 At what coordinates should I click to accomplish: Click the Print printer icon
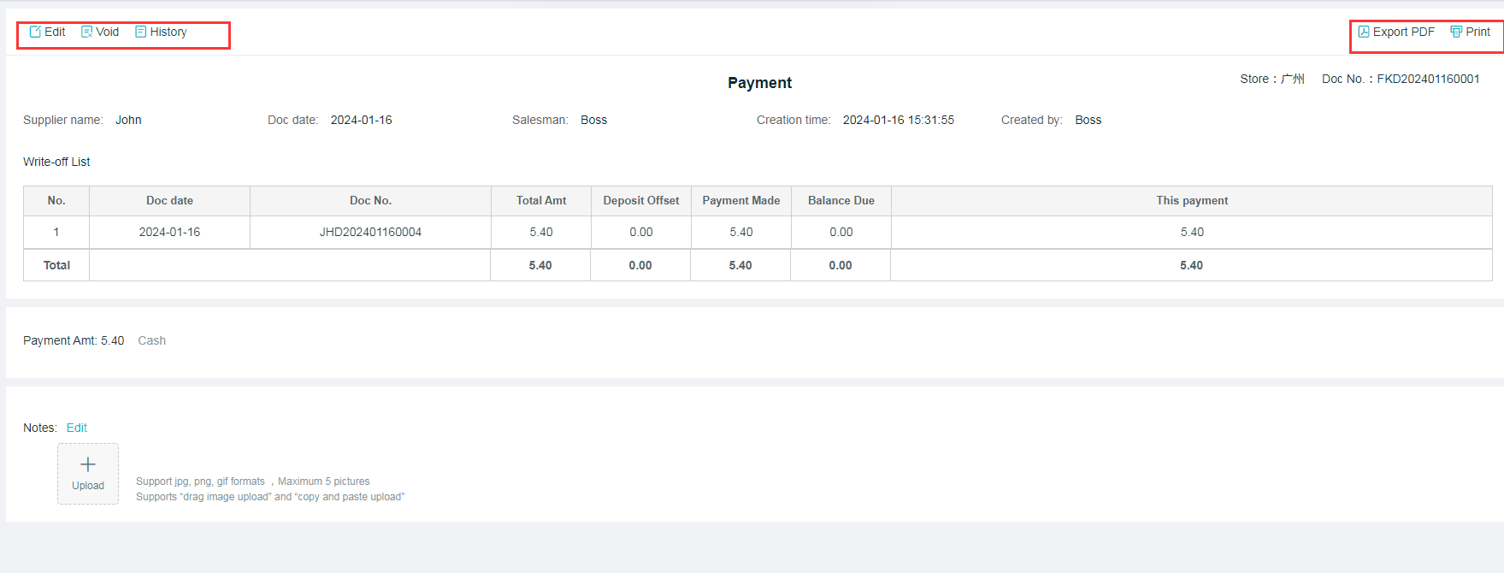click(1456, 32)
